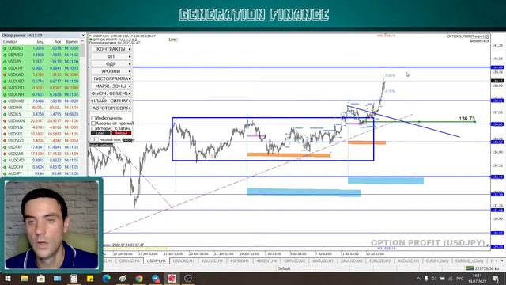
Task: Open Google Chrome from taskbar
Action: 139,278
